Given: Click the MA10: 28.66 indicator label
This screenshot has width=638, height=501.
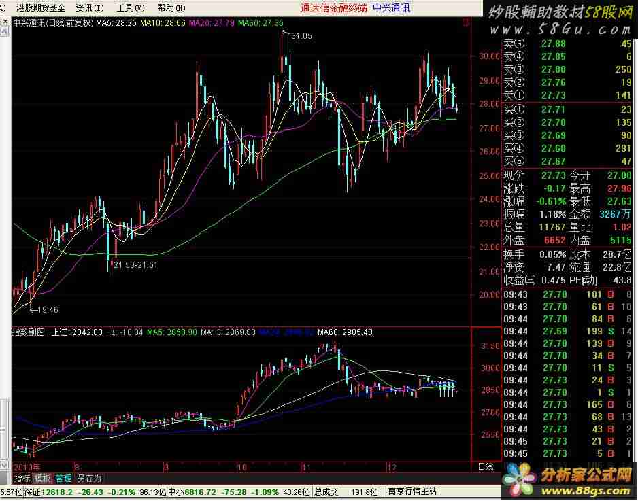Looking at the screenshot, I should click(163, 23).
